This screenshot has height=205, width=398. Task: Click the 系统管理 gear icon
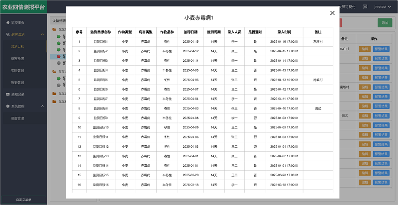click(7, 106)
